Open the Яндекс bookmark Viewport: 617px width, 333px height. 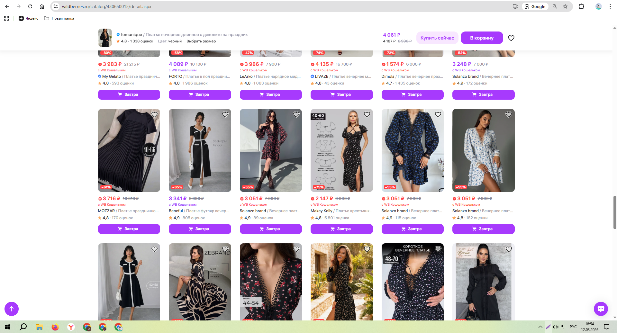[28, 18]
